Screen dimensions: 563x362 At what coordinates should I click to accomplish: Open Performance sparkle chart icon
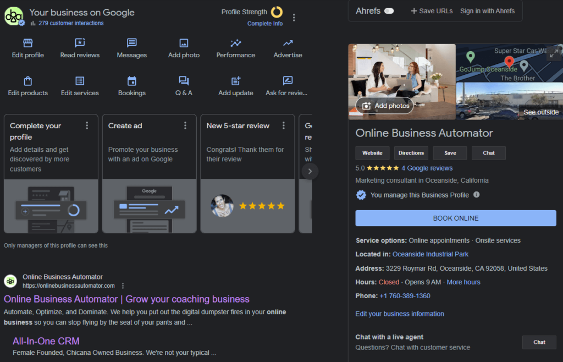pos(236,43)
